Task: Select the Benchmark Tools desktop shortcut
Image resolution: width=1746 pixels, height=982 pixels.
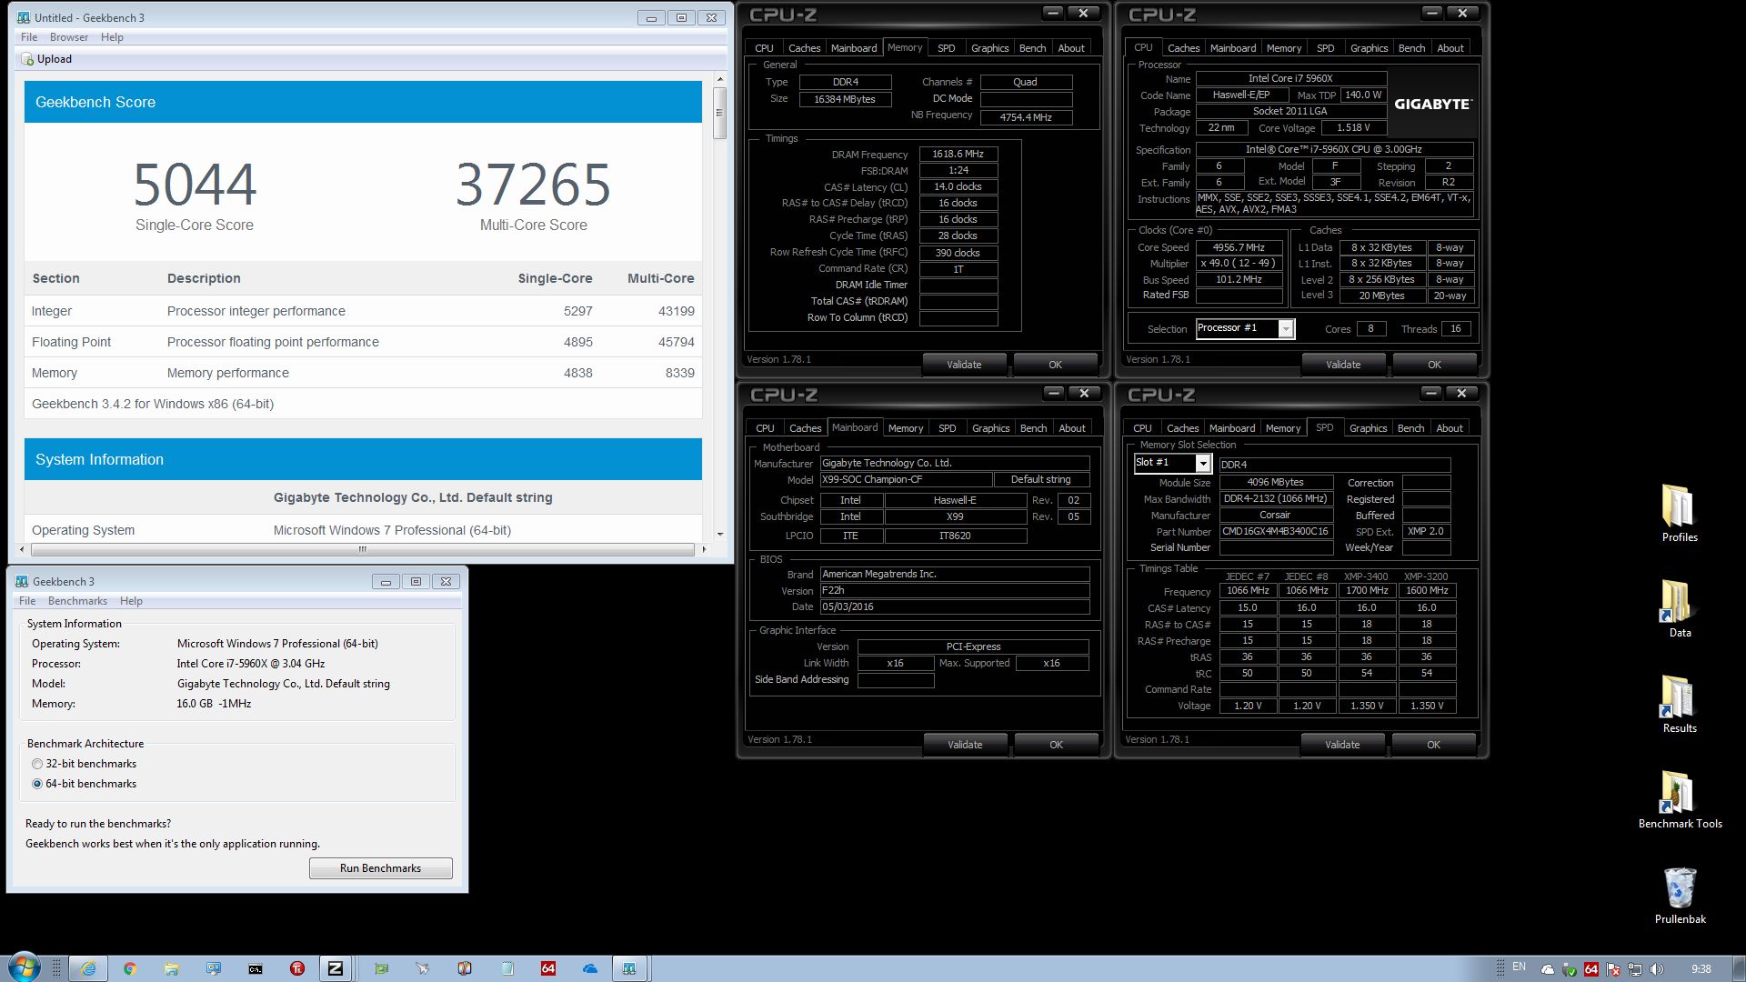Action: (x=1679, y=800)
